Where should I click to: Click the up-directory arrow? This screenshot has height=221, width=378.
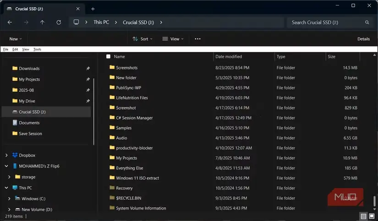(42, 22)
